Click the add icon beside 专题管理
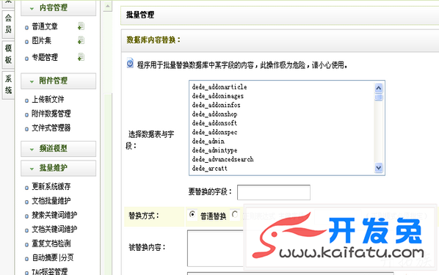439x275 pixels. click(x=81, y=57)
